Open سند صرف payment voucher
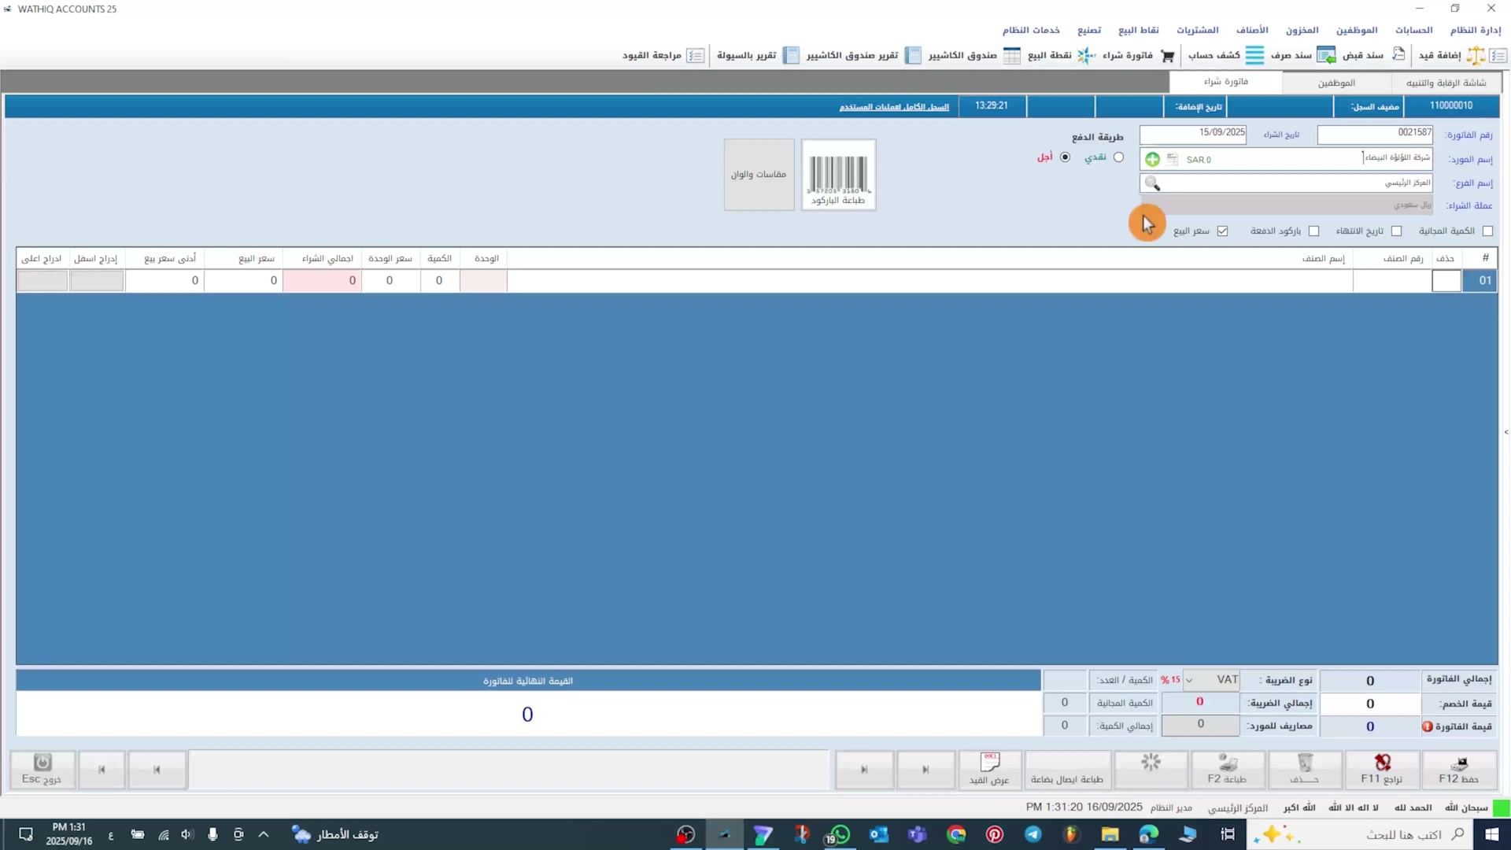This screenshot has width=1511, height=850. click(x=1302, y=55)
